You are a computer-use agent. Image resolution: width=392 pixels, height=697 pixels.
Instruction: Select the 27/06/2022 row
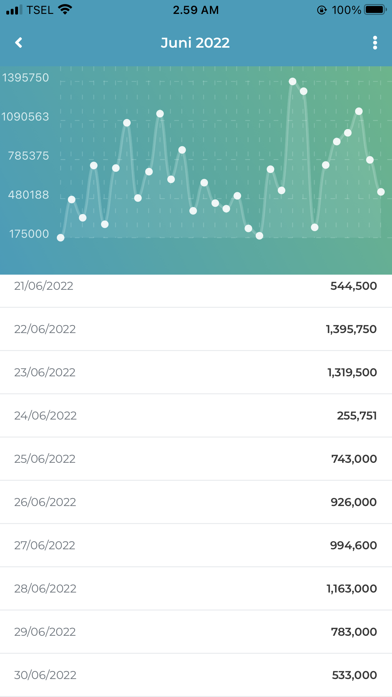[196, 545]
